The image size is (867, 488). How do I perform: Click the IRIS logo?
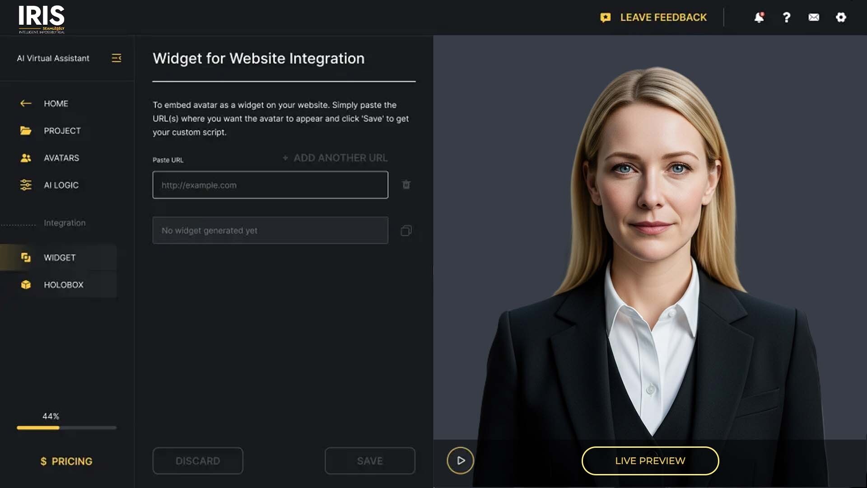(42, 19)
